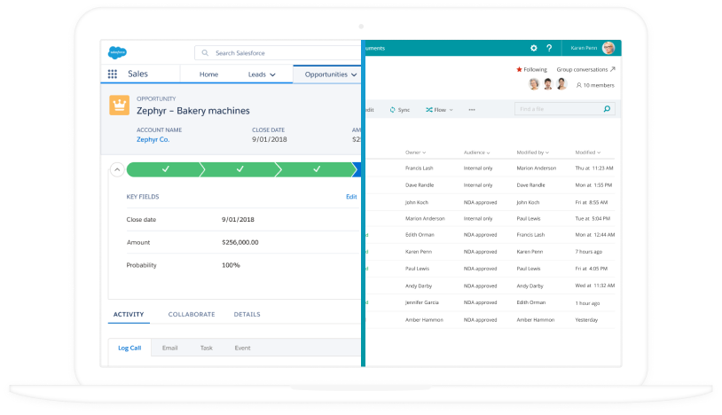Select the Email activity tab
Viewport: 722px width, 415px height.
coord(169,348)
